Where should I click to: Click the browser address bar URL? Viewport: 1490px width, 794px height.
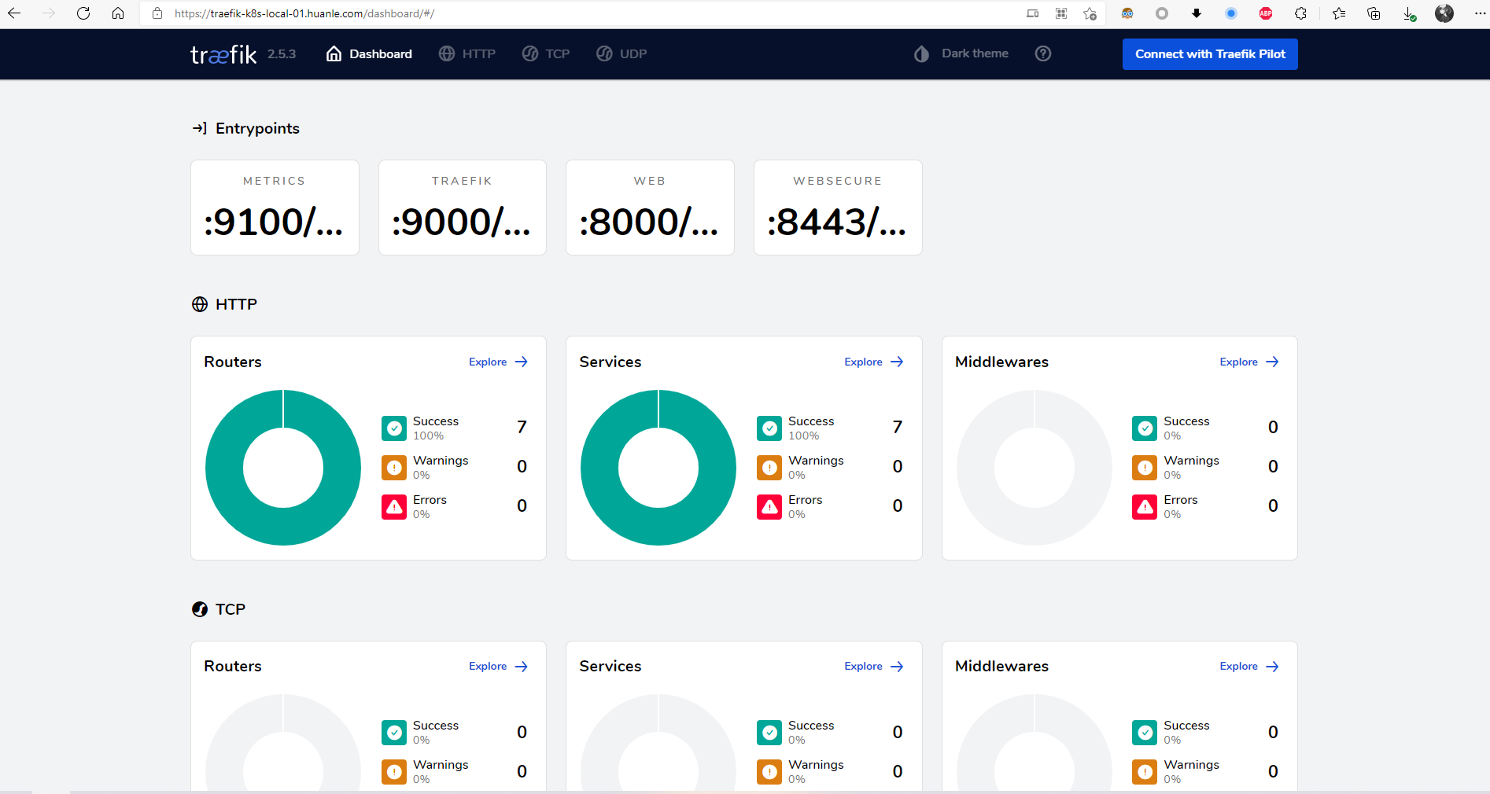pyautogui.click(x=304, y=13)
